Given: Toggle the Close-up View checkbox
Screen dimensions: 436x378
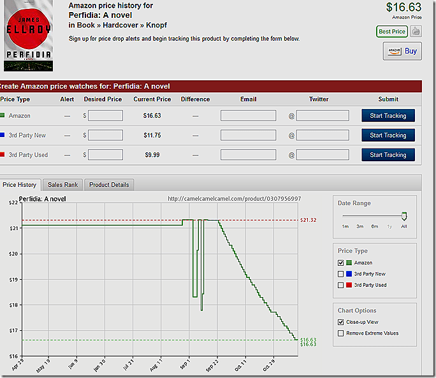Looking at the screenshot, I should pyautogui.click(x=341, y=322).
